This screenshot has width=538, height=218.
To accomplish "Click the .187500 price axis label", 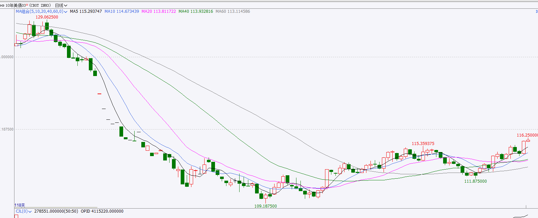I will coord(7,130).
